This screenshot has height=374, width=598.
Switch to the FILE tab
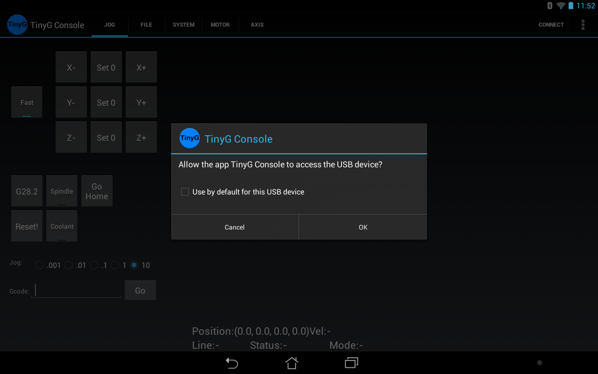point(147,25)
